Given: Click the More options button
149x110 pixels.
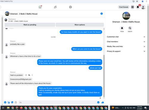Looking at the screenshot, I should 80,25.
